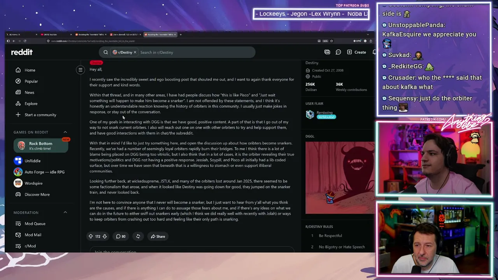498x280 pixels.
Task: Downvote the post
Action: pyautogui.click(x=104, y=236)
